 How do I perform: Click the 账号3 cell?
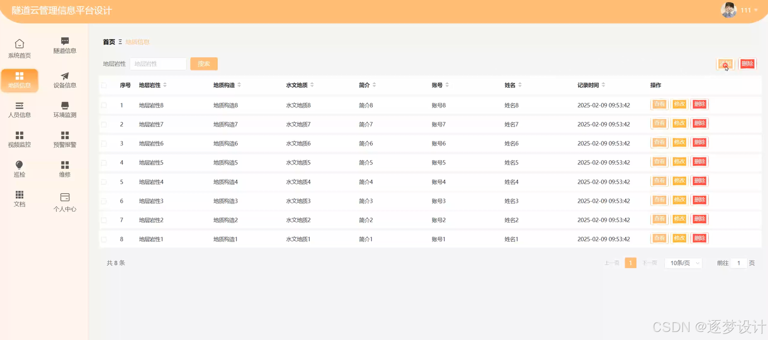click(439, 201)
